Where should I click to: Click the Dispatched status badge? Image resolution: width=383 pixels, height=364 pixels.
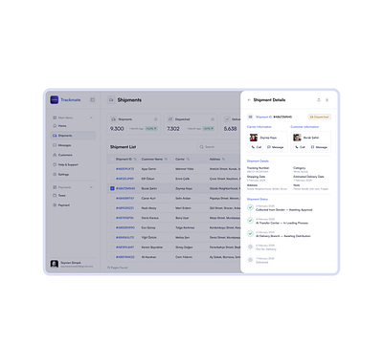click(x=320, y=117)
